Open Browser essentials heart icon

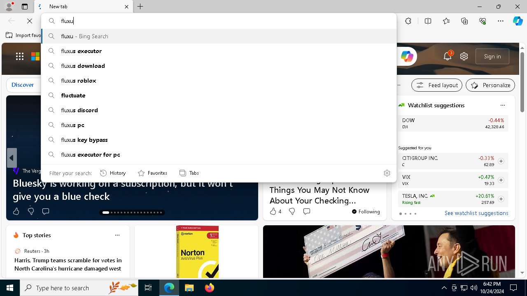pos(483,21)
